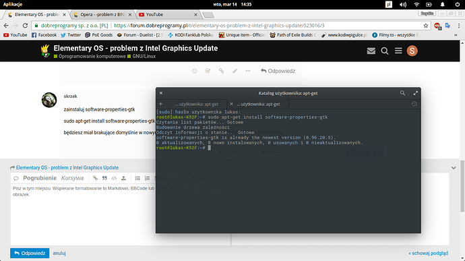Reload the current page
This screenshot has height=261, width=465.
25,26
